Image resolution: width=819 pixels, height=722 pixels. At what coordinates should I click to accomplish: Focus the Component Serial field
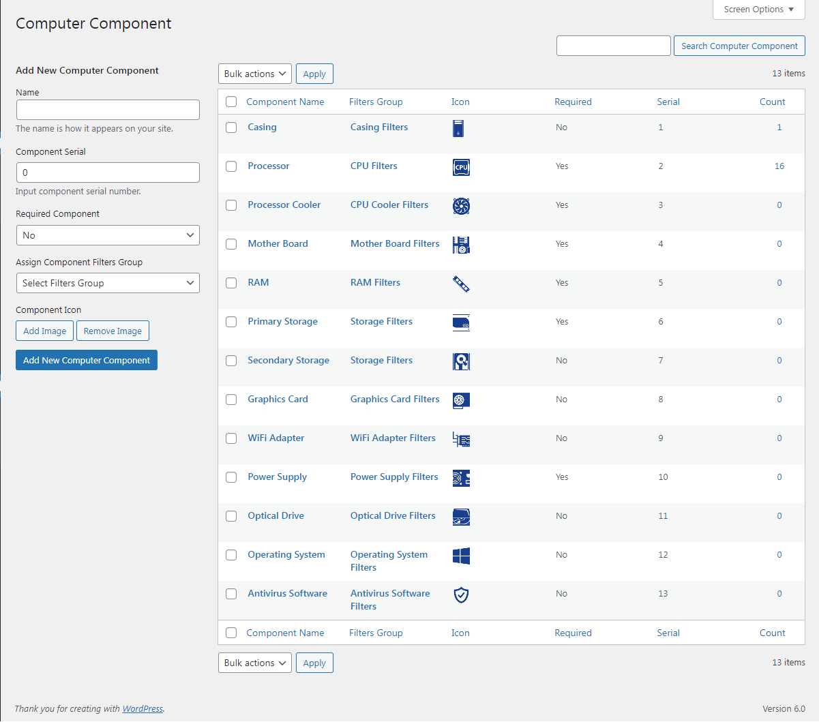tap(108, 172)
